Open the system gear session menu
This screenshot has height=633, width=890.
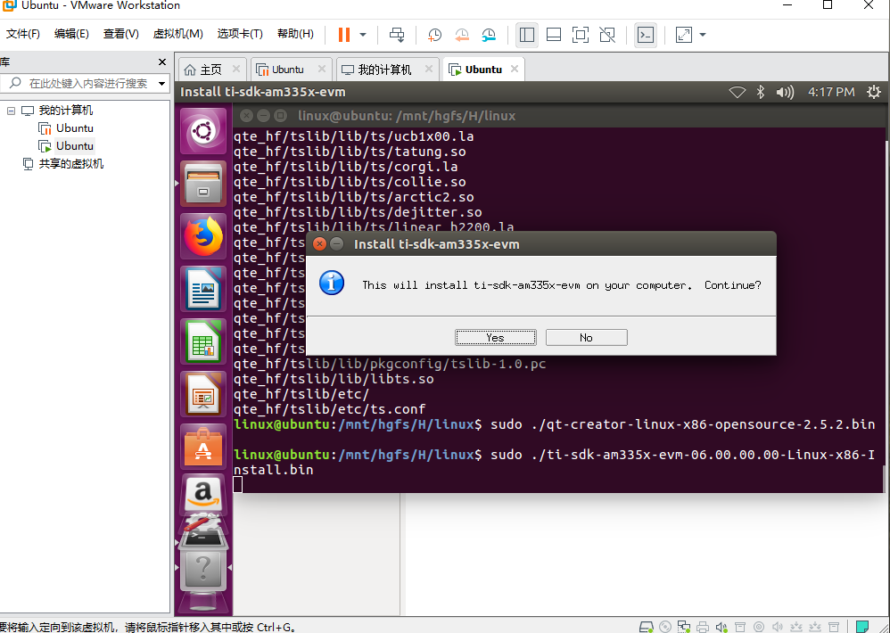pyautogui.click(x=874, y=92)
